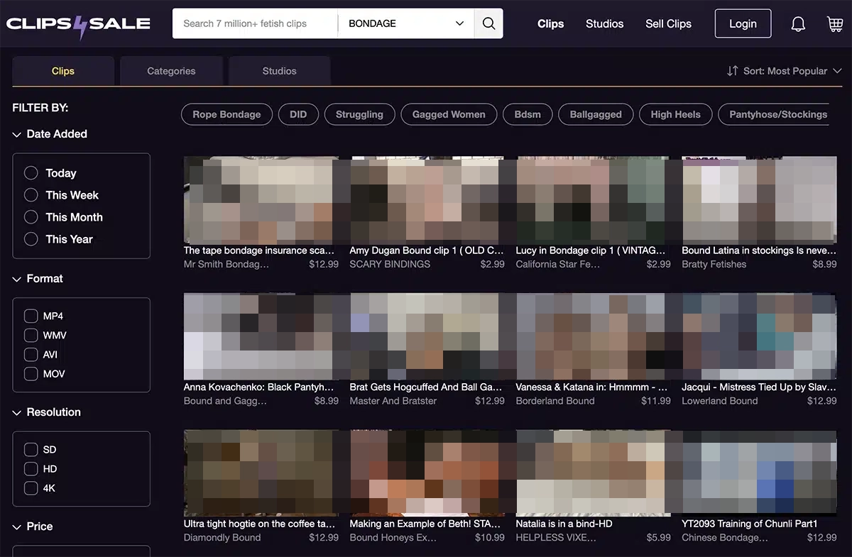Viewport: 852px width, 557px height.
Task: Enable the 4K resolution checkbox
Action: pos(31,488)
